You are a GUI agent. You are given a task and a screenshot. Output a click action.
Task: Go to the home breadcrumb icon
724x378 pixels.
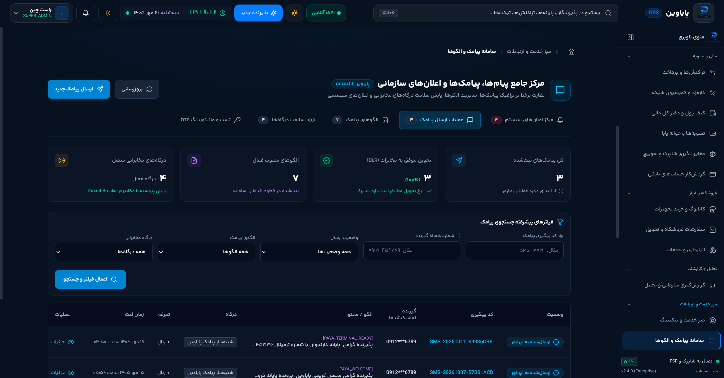[572, 52]
